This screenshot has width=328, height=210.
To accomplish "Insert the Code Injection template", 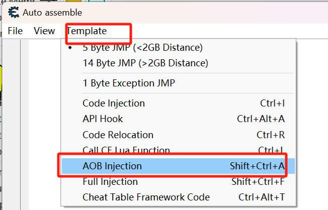I will (x=178, y=103).
